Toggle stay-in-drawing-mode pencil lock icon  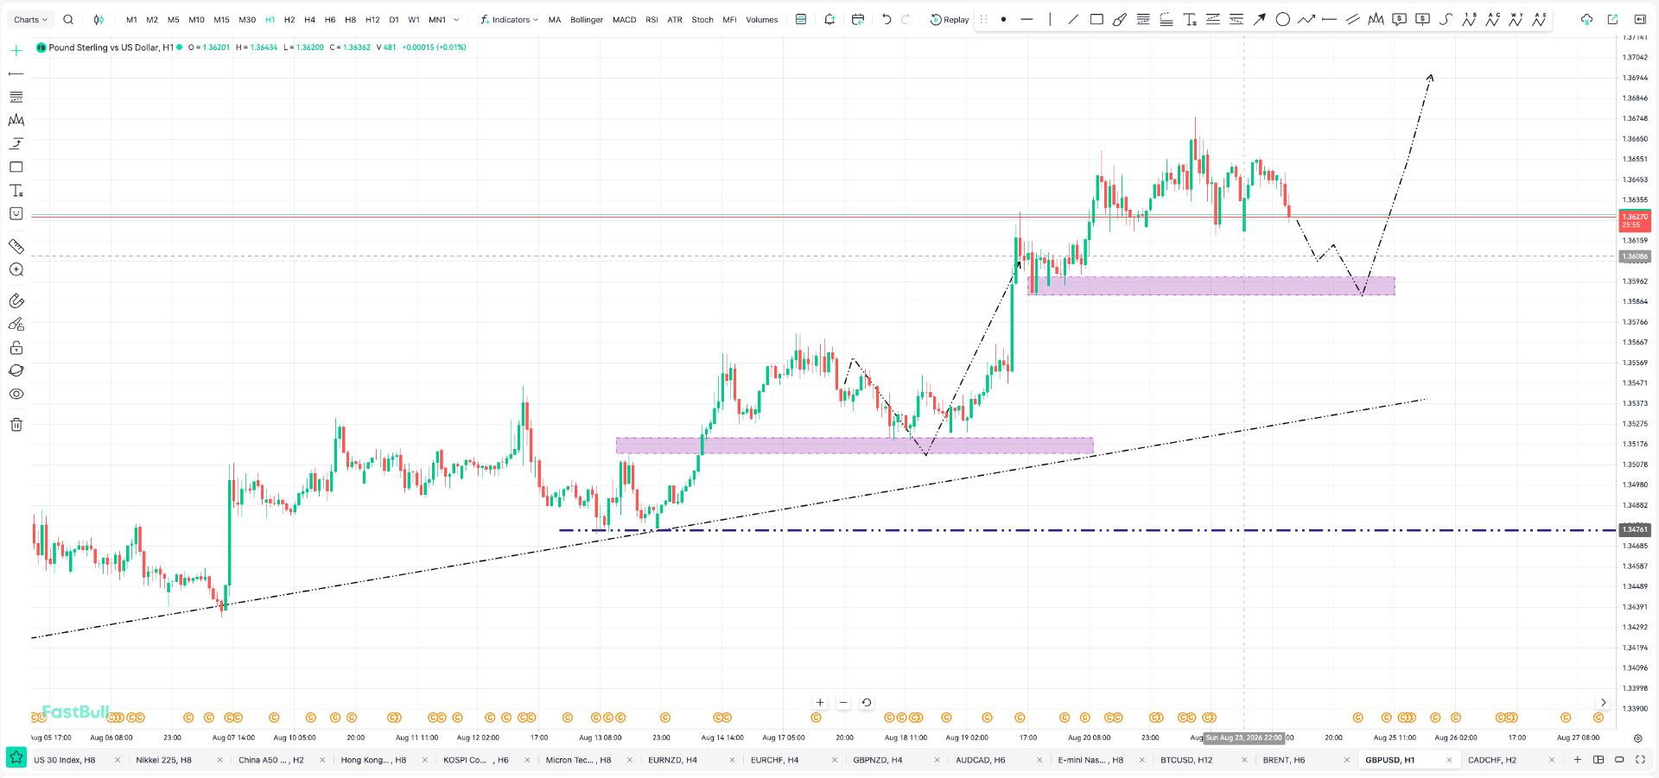coord(16,325)
